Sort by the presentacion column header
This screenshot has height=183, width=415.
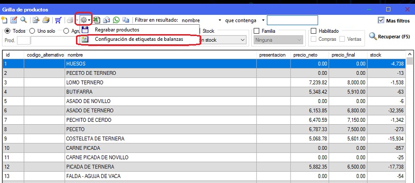pos(274,55)
